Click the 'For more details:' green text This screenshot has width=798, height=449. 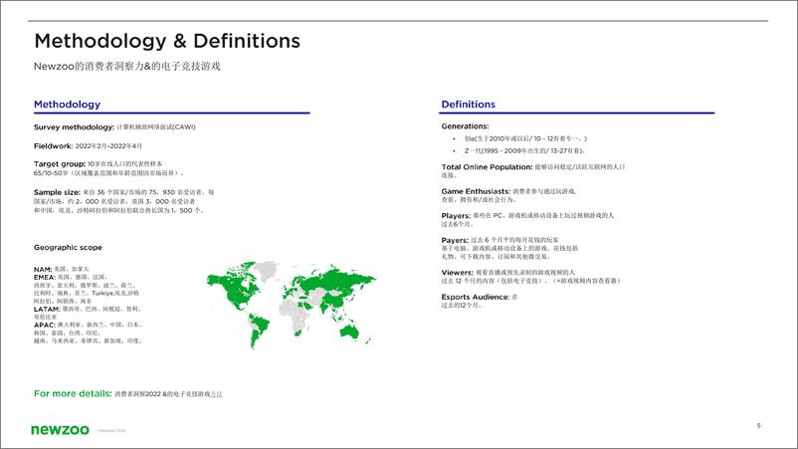(x=73, y=393)
